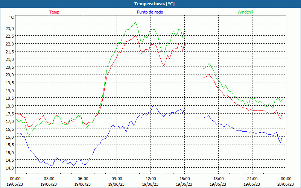
Task: Click the 15,0 value on the temperature axis
Action: click(10, 153)
